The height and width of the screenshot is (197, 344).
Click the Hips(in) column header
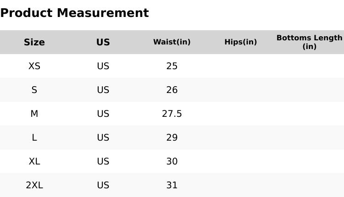click(241, 42)
